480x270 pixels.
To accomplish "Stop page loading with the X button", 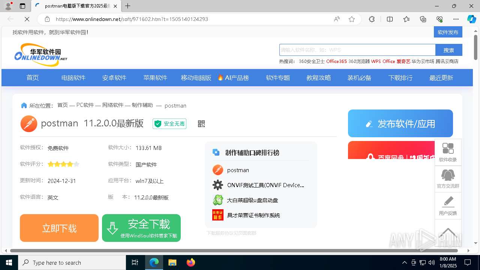I will pos(27,19).
